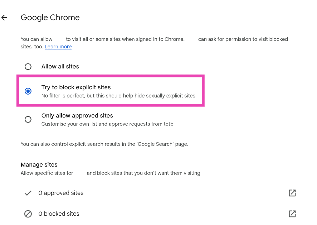Open the Learn more link
Image resolution: width=317 pixels, height=225 pixels.
(x=58, y=47)
